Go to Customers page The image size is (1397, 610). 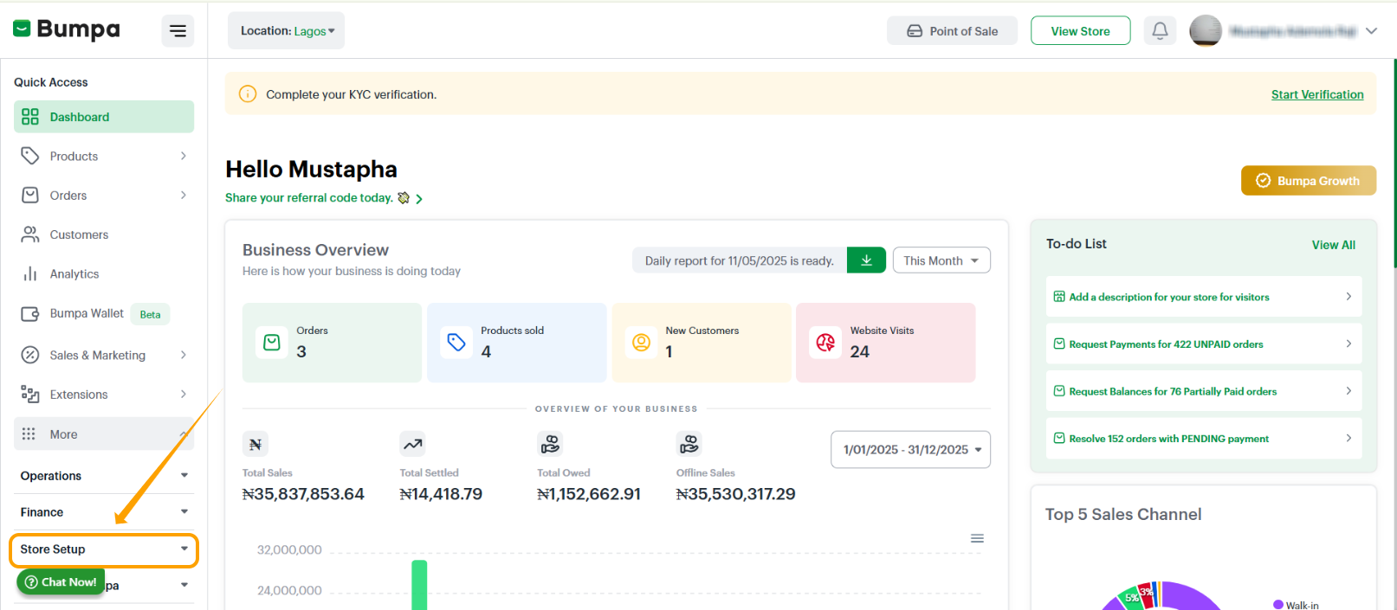[x=104, y=234]
